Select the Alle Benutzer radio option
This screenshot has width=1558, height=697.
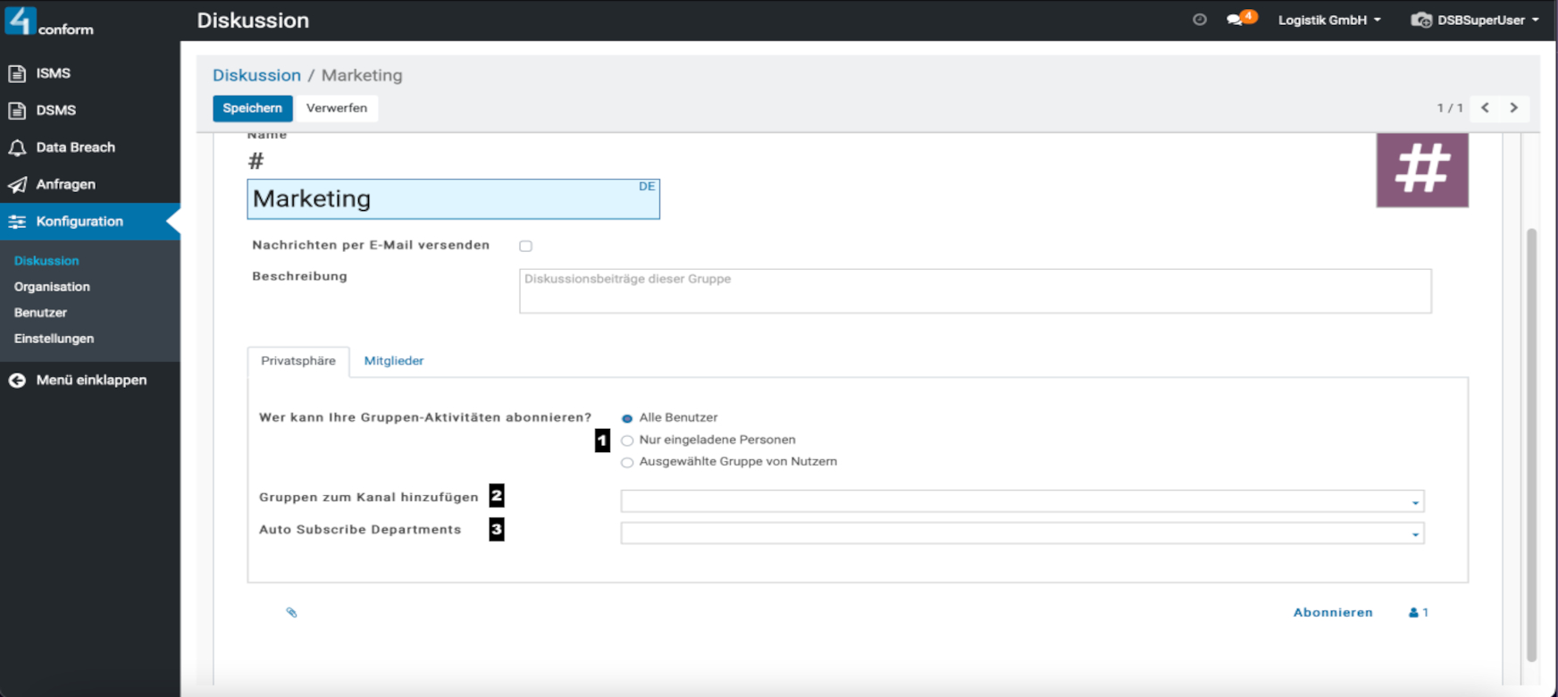tap(627, 418)
